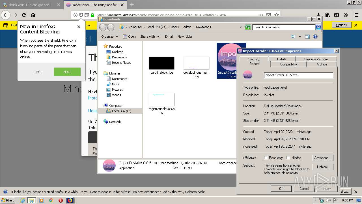Click Advanced... attributes button

point(323,158)
